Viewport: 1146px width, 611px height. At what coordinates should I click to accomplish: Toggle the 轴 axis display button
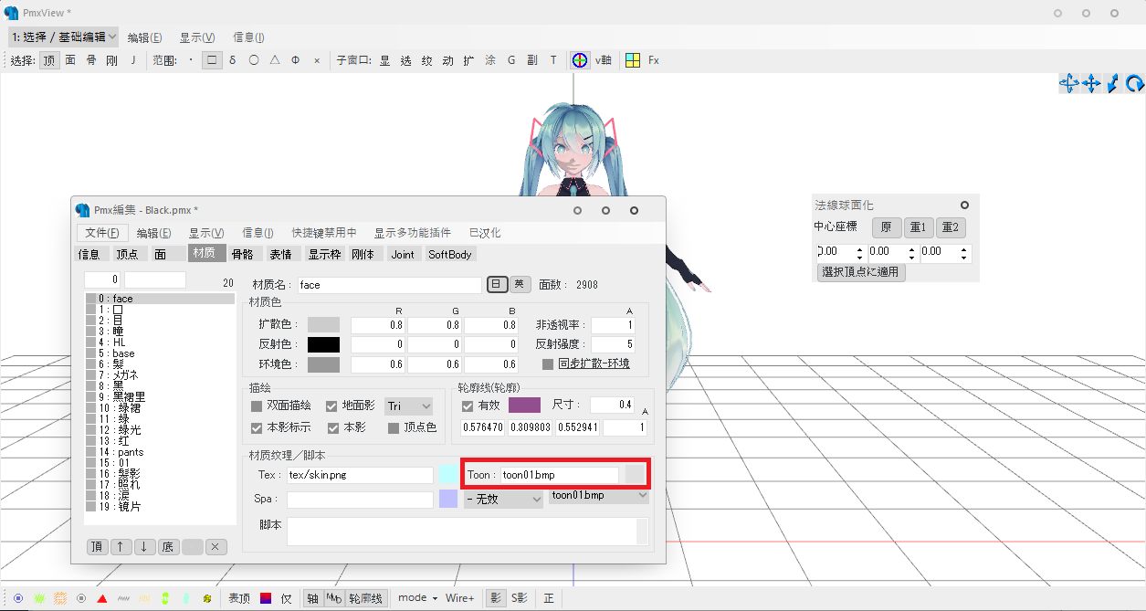(312, 598)
